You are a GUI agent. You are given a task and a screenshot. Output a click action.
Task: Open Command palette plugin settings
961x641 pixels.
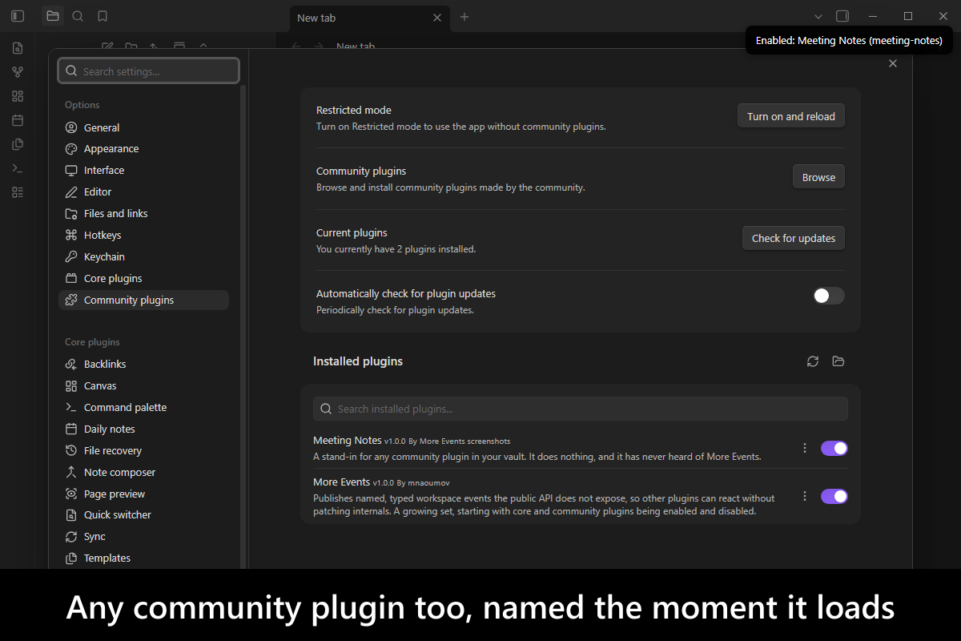pos(143,408)
